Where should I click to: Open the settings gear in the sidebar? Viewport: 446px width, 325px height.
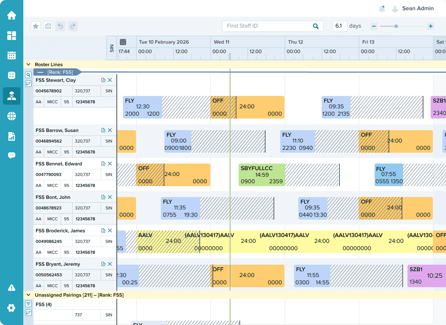tap(12, 308)
